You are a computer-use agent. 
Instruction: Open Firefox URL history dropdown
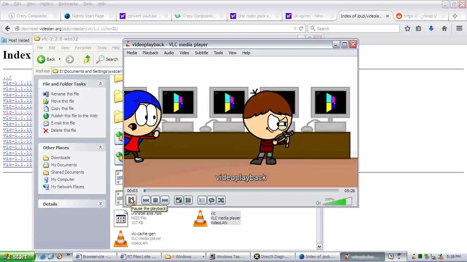click(x=294, y=28)
